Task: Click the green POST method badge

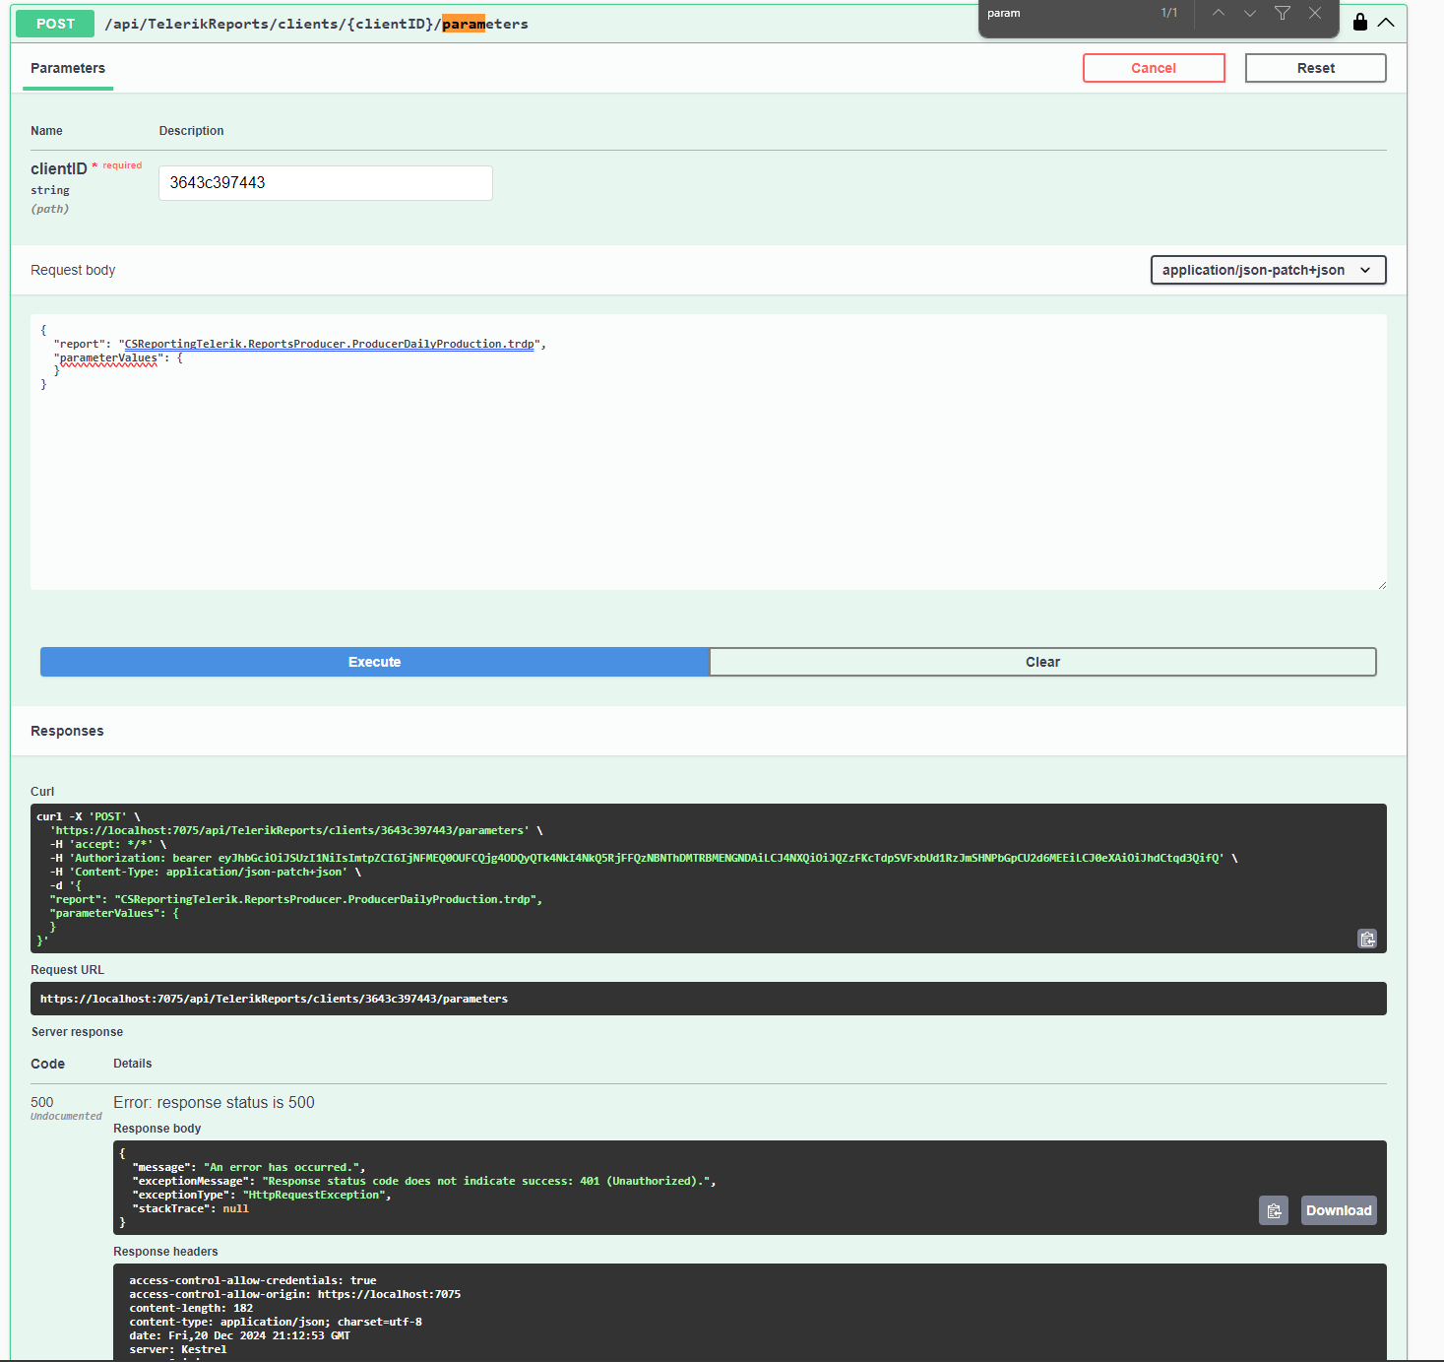Action: [55, 24]
